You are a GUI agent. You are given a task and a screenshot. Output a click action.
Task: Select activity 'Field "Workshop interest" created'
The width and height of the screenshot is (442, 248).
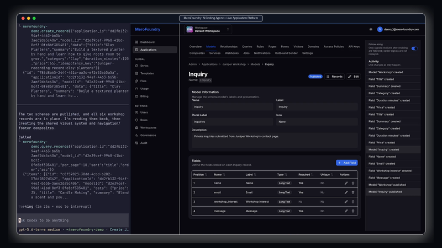coord(393,171)
